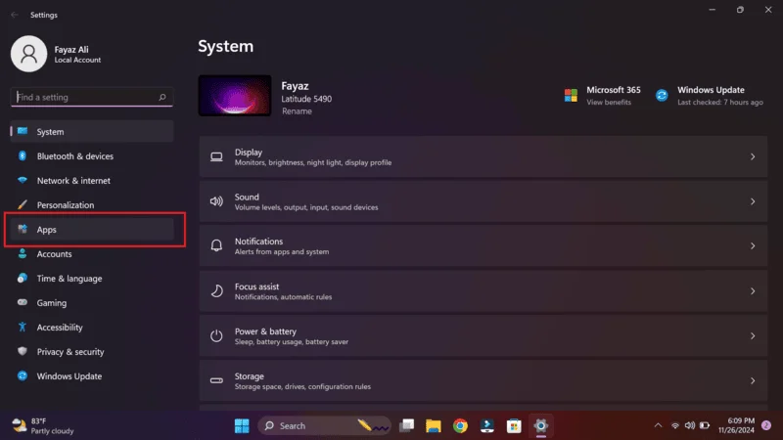Open Bluetooth & devices settings

tap(92, 156)
